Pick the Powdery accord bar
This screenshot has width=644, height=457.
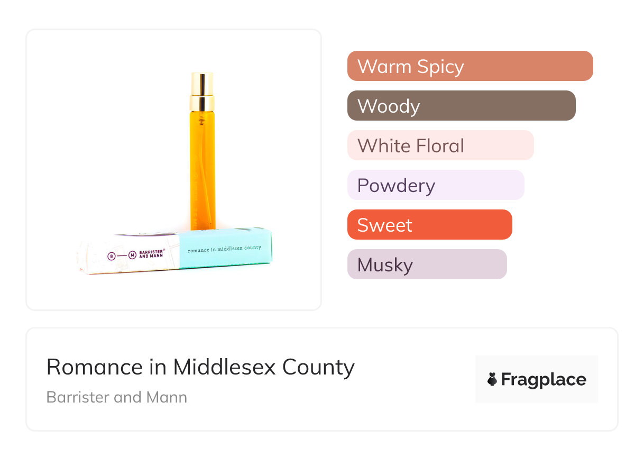[x=435, y=185]
